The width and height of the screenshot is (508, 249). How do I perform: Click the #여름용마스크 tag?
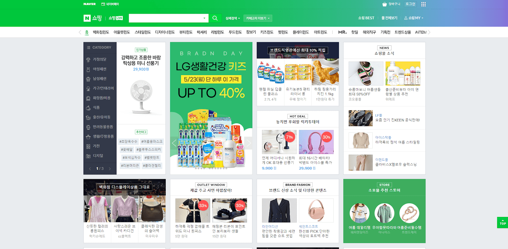(x=152, y=142)
